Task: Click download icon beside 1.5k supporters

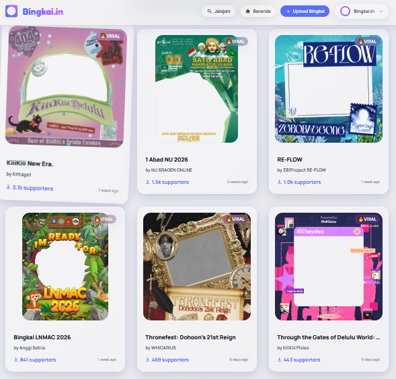Action: pos(148,182)
